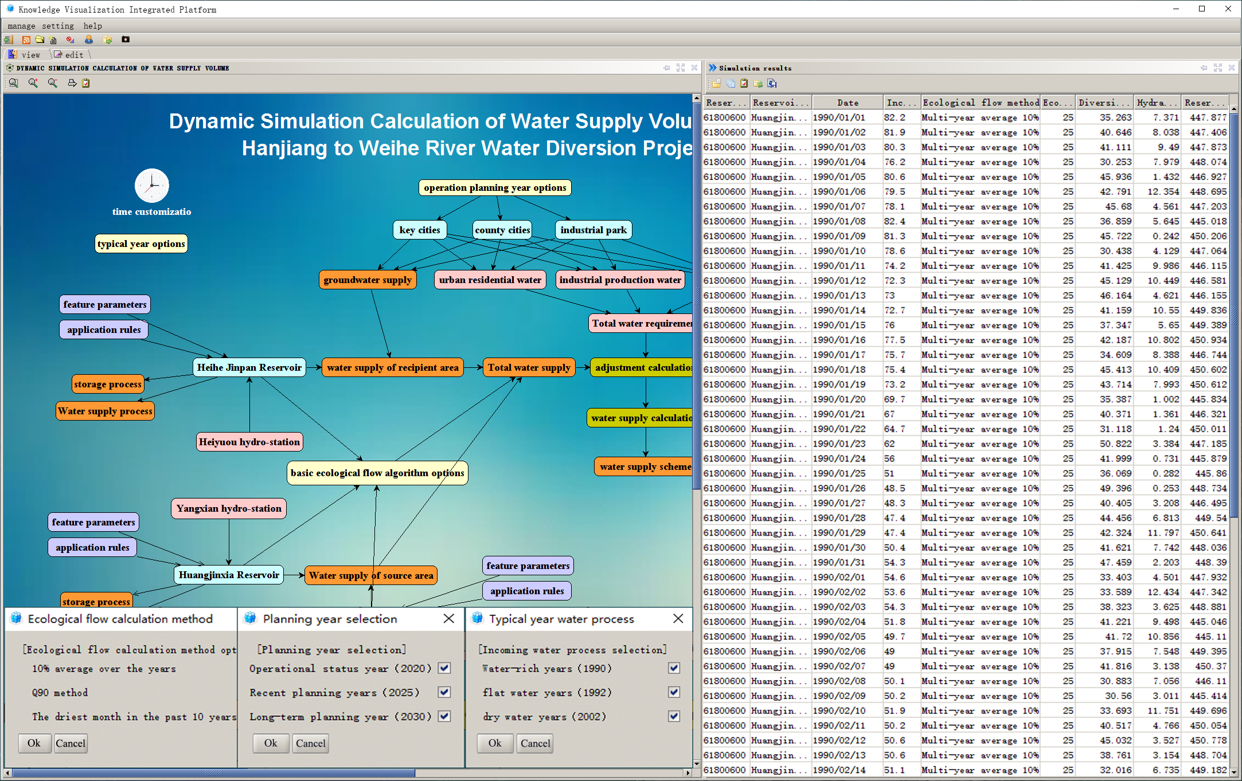Maximize the Simulation results panel
The width and height of the screenshot is (1242, 781).
click(x=1218, y=68)
